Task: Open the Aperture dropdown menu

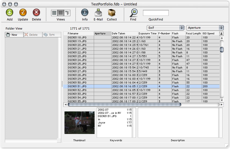Action: click(x=205, y=28)
